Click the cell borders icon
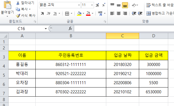 (67, 14)
